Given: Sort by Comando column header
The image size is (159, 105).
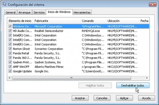Looking at the screenshot, I should [x=93, y=21].
